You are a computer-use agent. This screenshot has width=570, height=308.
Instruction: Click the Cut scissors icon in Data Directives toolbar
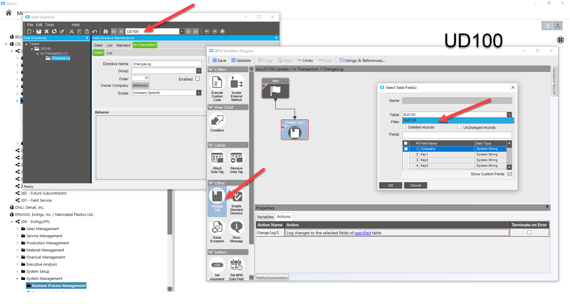click(72, 31)
